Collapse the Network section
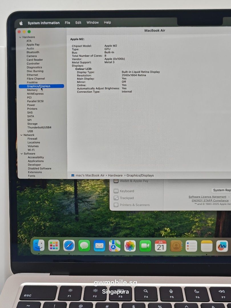The height and width of the screenshot is (308, 231). [21, 135]
